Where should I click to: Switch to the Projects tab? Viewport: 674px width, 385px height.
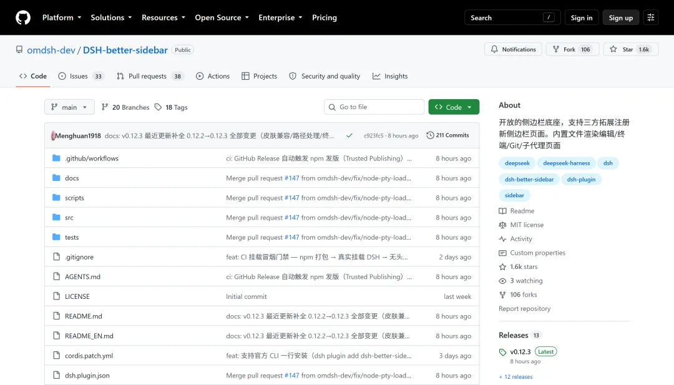(x=259, y=76)
